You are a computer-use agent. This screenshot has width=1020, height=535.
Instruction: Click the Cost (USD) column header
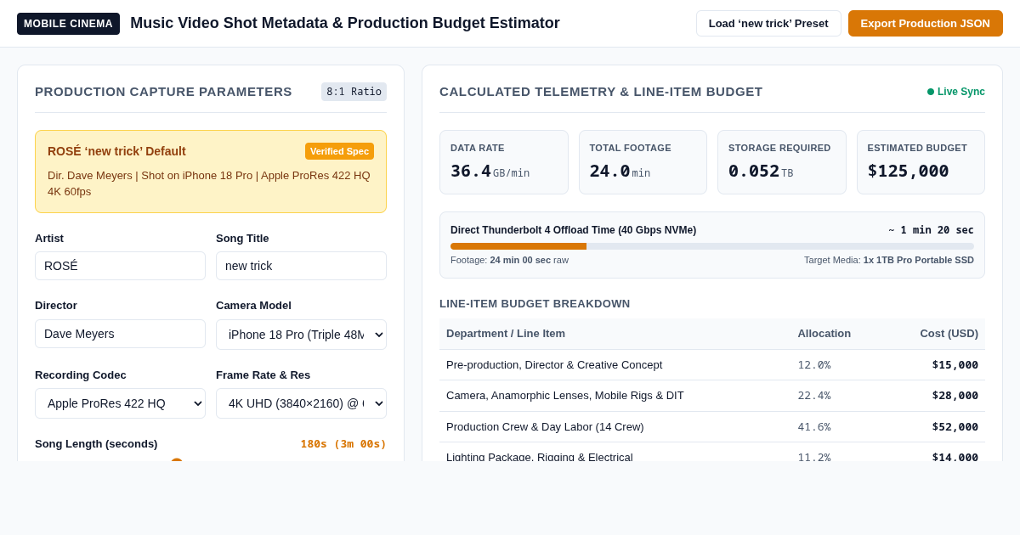click(949, 334)
